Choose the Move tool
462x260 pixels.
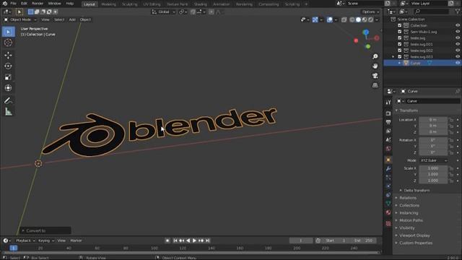[8, 55]
